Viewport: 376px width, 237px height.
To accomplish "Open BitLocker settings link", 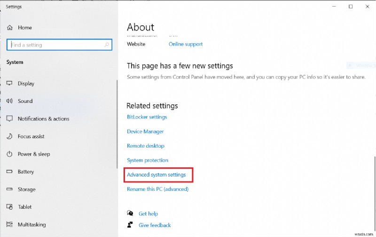I will pyautogui.click(x=147, y=117).
